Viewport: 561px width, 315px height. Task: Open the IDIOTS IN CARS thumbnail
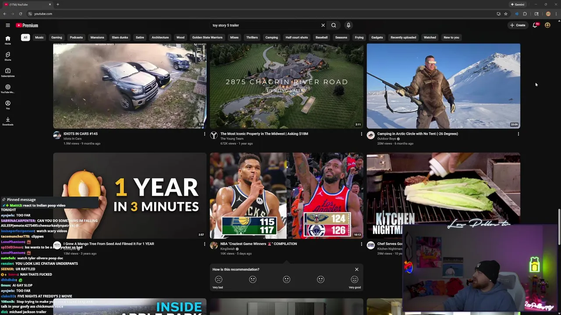pyautogui.click(x=130, y=86)
